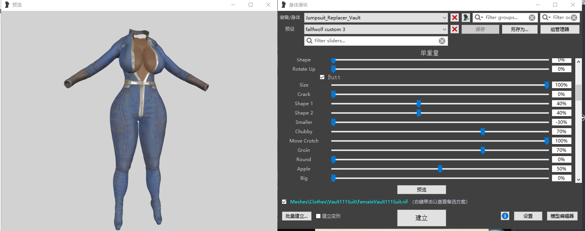Viewport: 585px width, 231px height.
Task: Click the Smaller slider handle
Action: (333, 122)
